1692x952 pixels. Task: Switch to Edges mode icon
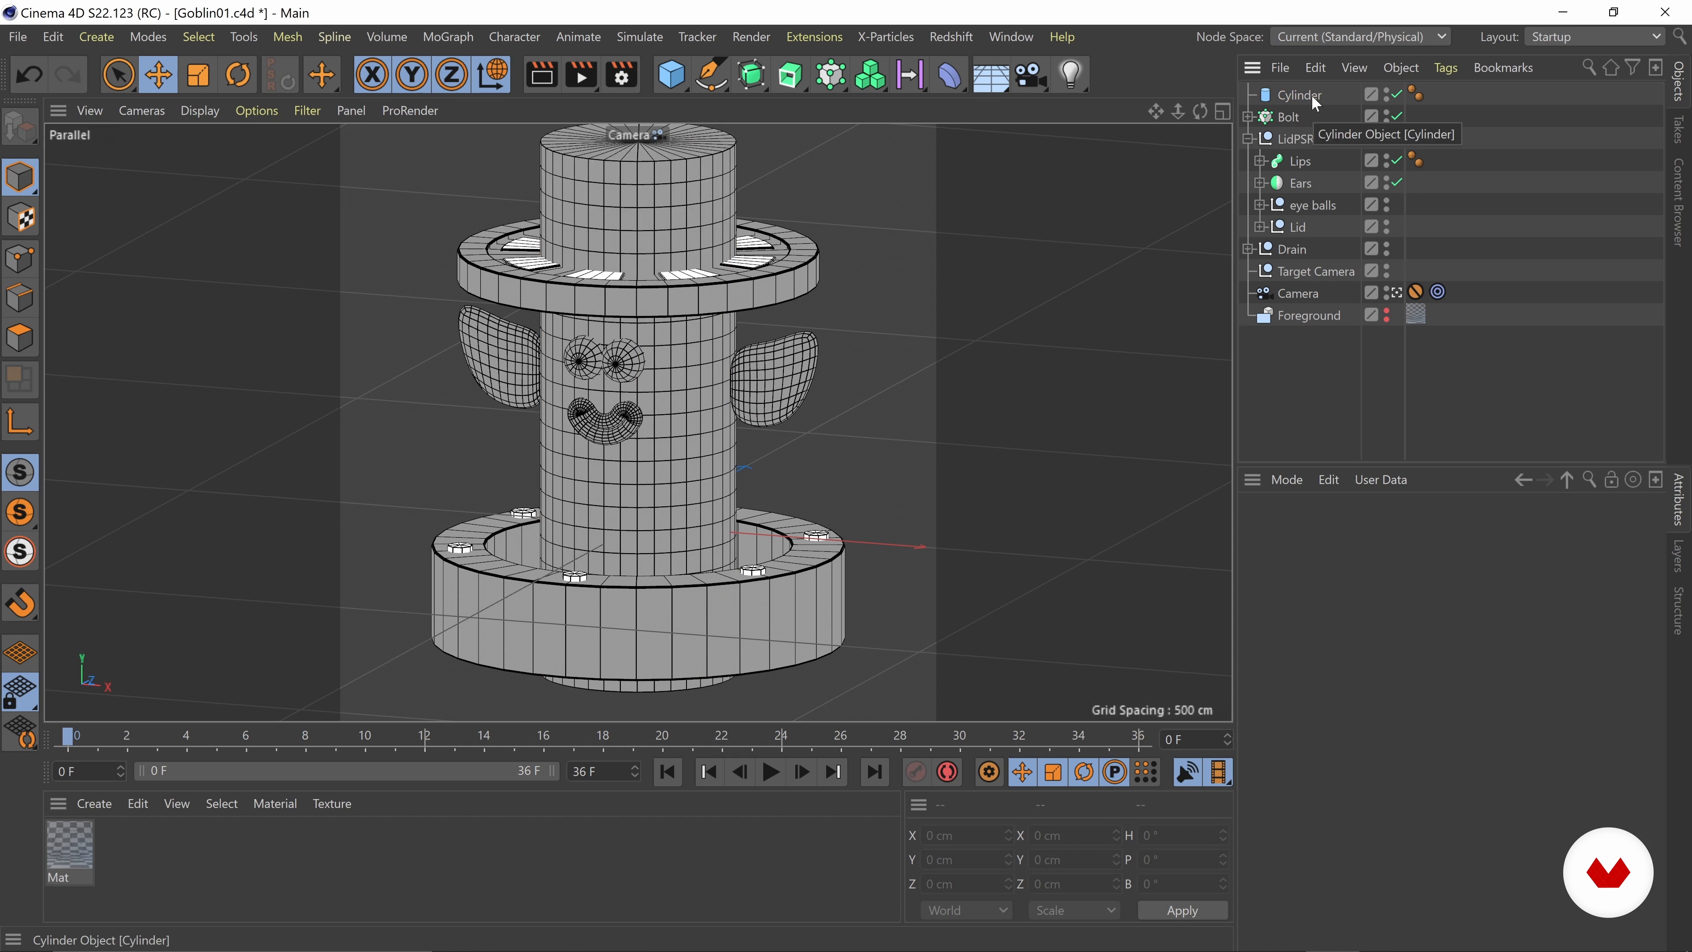pyautogui.click(x=20, y=298)
